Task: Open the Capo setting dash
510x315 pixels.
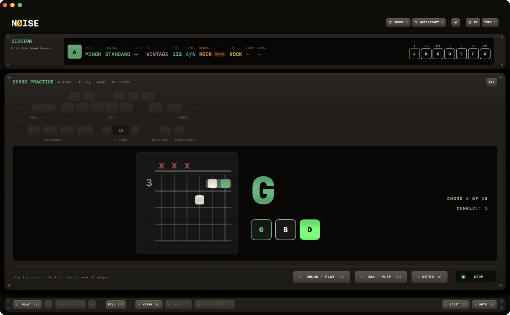Action: 136,54
